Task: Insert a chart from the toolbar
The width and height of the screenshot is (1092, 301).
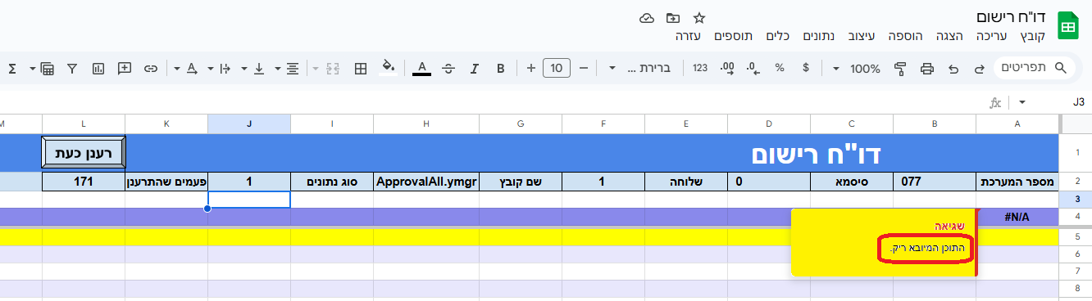Action: tap(98, 68)
